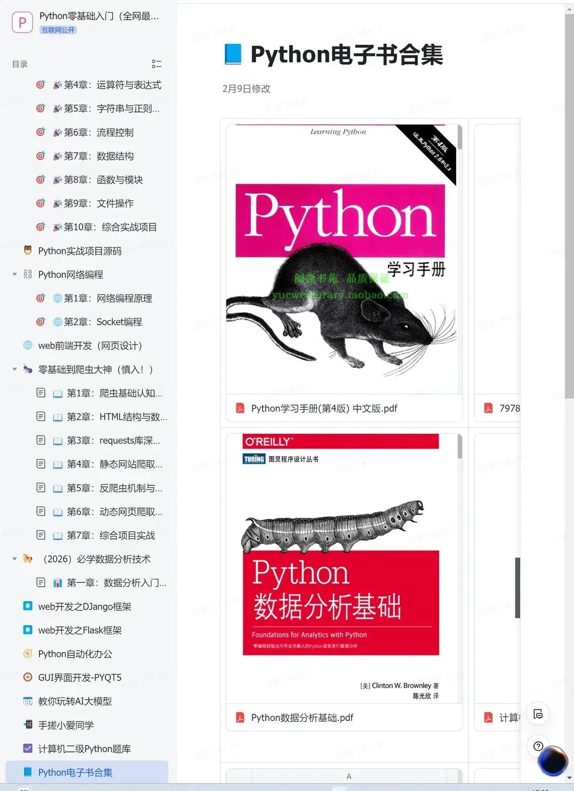Click document icon of 第4章：静态网站爬取
The width and height of the screenshot is (574, 791).
click(41, 464)
